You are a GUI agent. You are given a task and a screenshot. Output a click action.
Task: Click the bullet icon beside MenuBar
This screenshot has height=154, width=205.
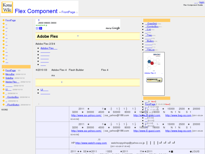[x=4, y=74]
